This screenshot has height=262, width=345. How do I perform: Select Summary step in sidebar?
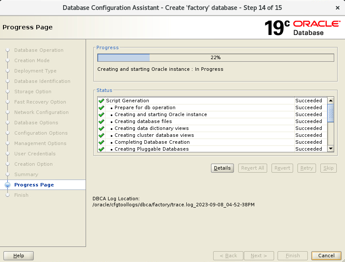pos(26,174)
